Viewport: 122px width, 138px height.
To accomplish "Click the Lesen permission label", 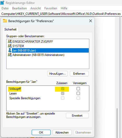I will (13, 93).
